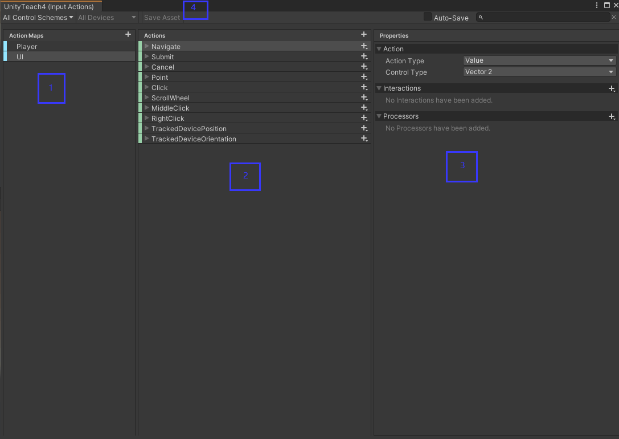Click the search magnifier icon

tap(481, 17)
